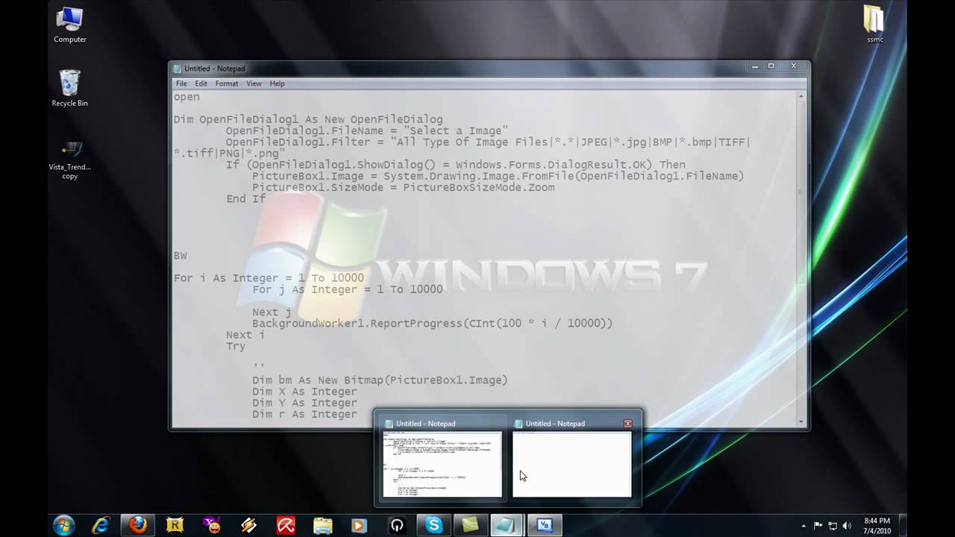Viewport: 955px width, 537px height.
Task: Click the Action Center flag tray icon
Action: point(818,526)
